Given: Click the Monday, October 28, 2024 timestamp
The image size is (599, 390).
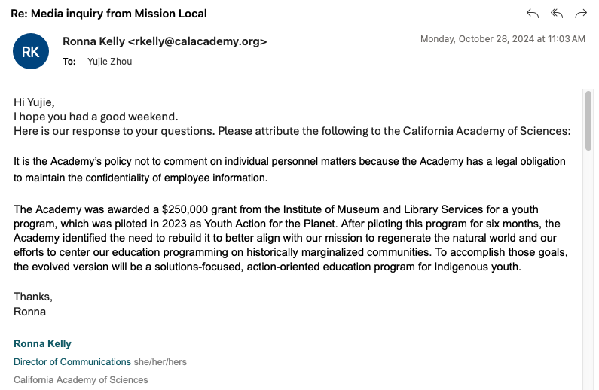Looking at the screenshot, I should click(503, 38).
